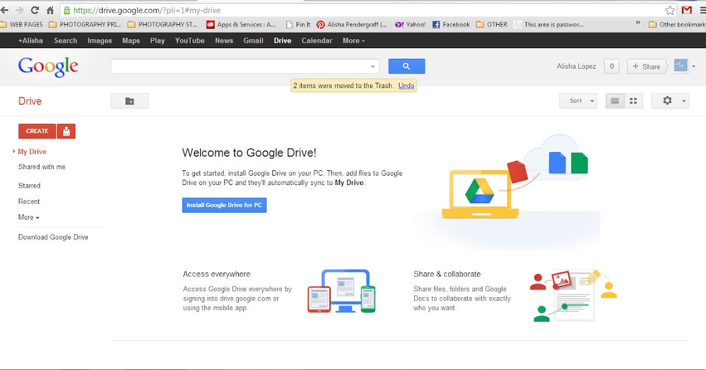Viewport: 706px width, 370px height.
Task: Expand the More menu in black bar
Action: [354, 41]
